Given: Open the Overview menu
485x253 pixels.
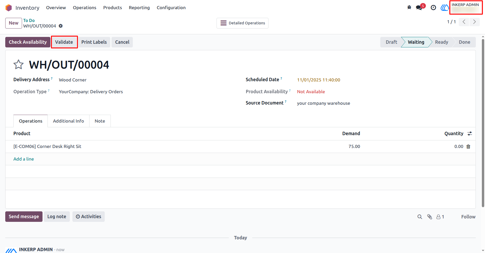Looking at the screenshot, I should tap(56, 8).
